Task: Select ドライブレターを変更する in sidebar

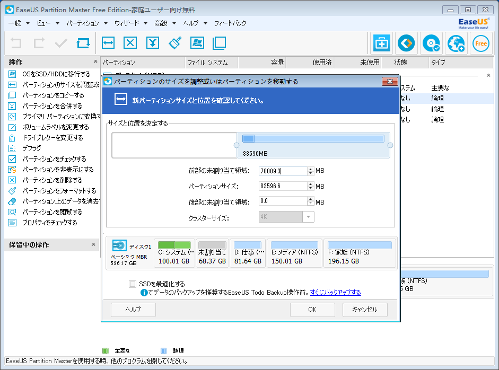Action: tap(53, 138)
